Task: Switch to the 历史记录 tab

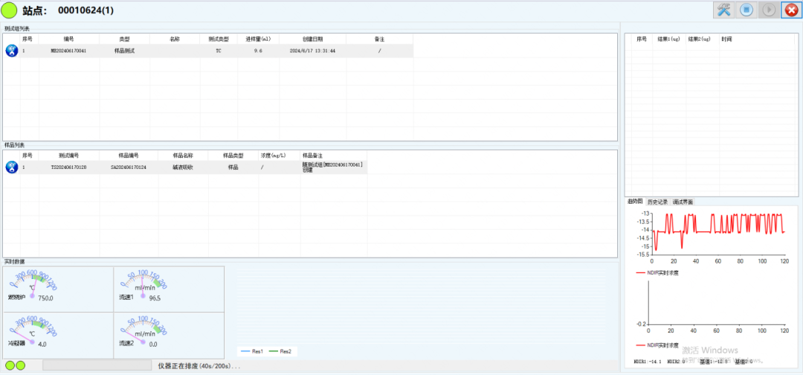Action: [658, 202]
